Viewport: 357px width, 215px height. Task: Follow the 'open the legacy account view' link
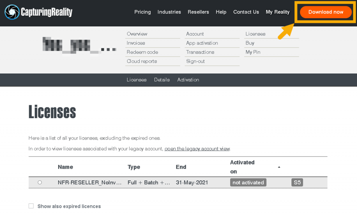click(x=197, y=149)
